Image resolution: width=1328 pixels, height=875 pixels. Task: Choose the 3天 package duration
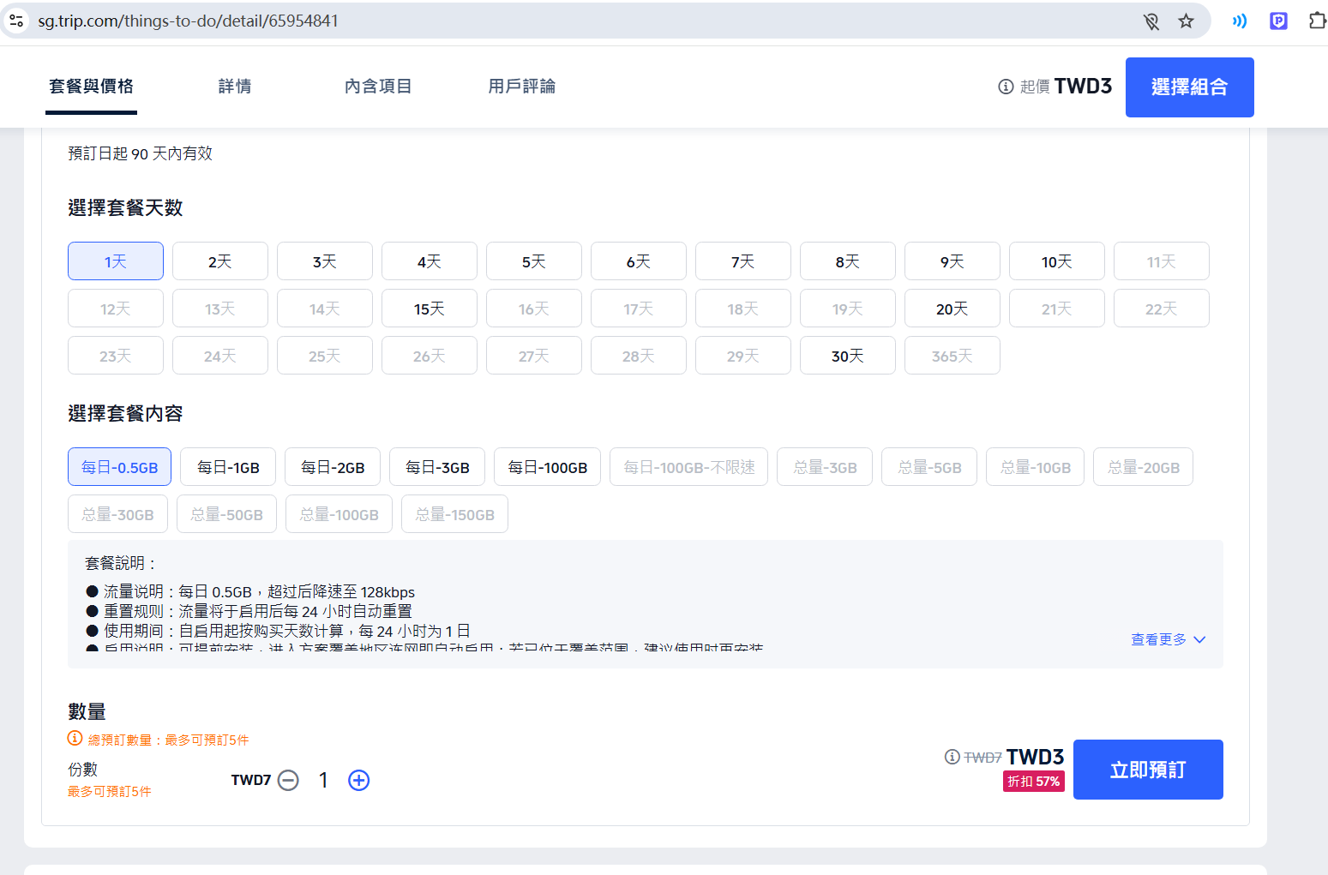point(325,261)
